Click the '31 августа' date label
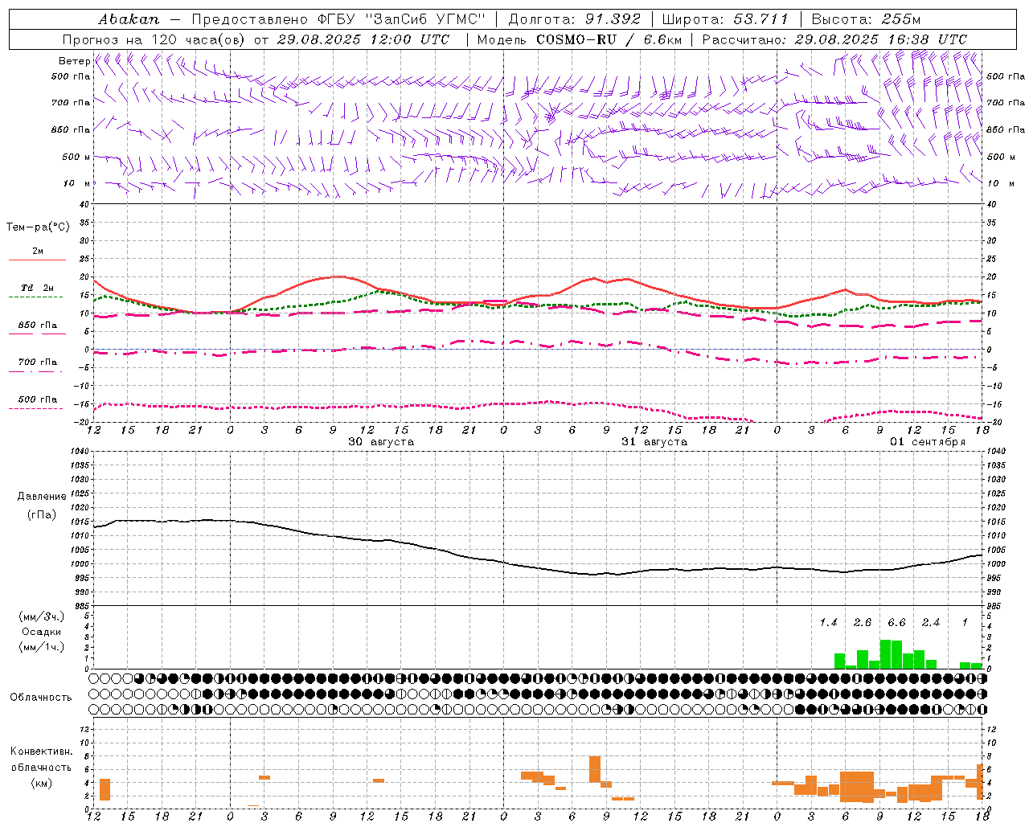 point(654,442)
